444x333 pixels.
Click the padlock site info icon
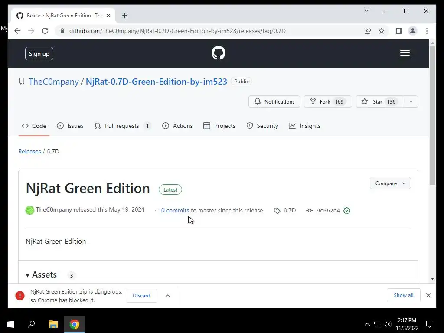(62, 31)
